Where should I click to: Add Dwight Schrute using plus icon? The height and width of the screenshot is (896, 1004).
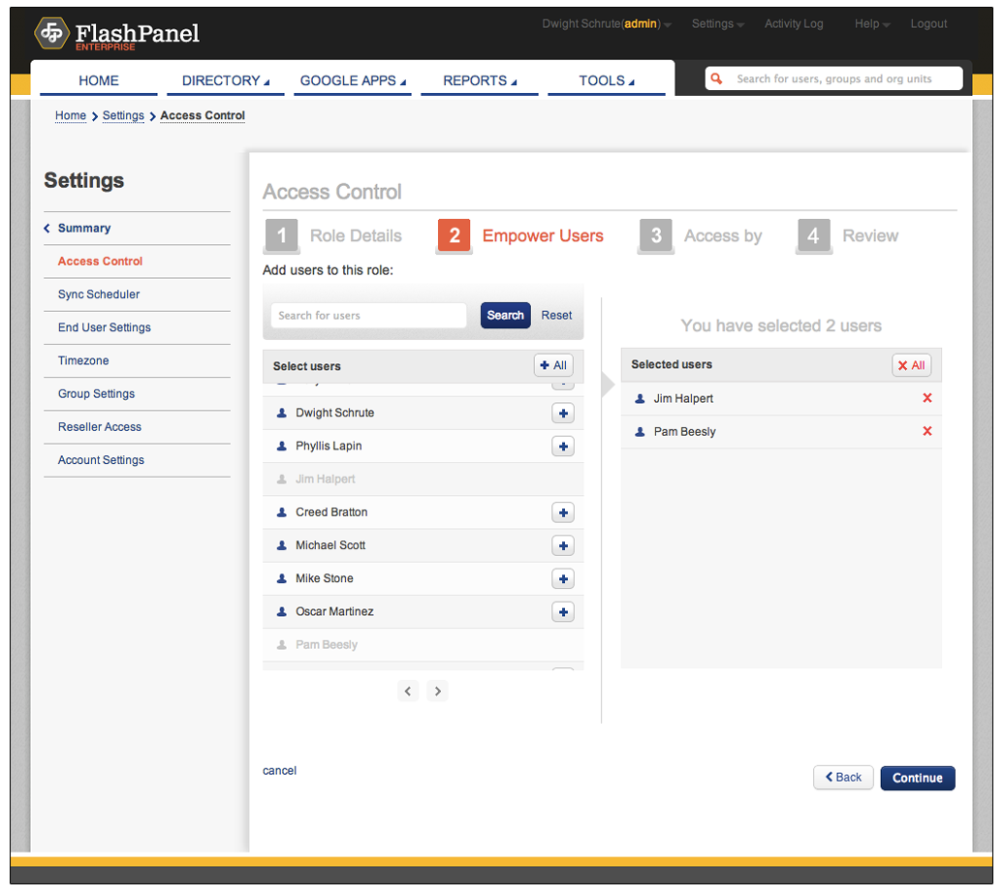tap(562, 414)
